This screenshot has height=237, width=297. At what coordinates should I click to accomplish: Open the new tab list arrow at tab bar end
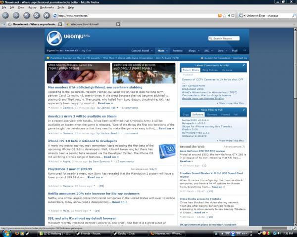click(x=294, y=24)
